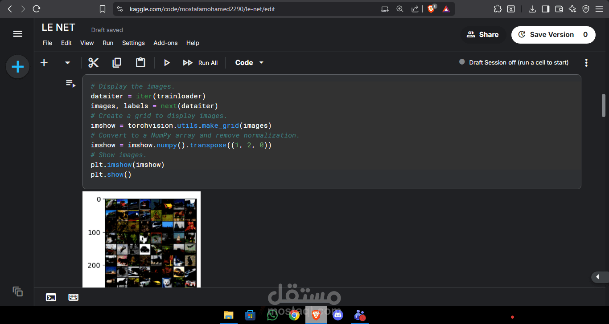Click the share page icon in address bar

point(415,8)
